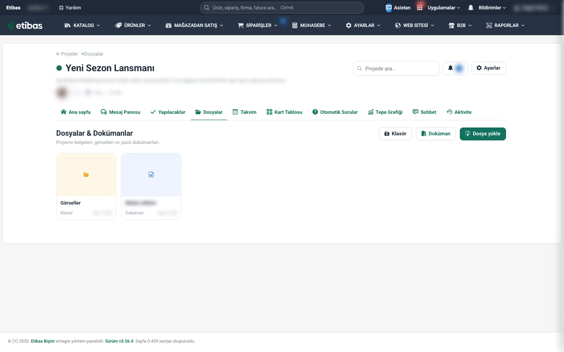Open the Mesaj Panosu tab
The height and width of the screenshot is (352, 564).
pyautogui.click(x=121, y=112)
